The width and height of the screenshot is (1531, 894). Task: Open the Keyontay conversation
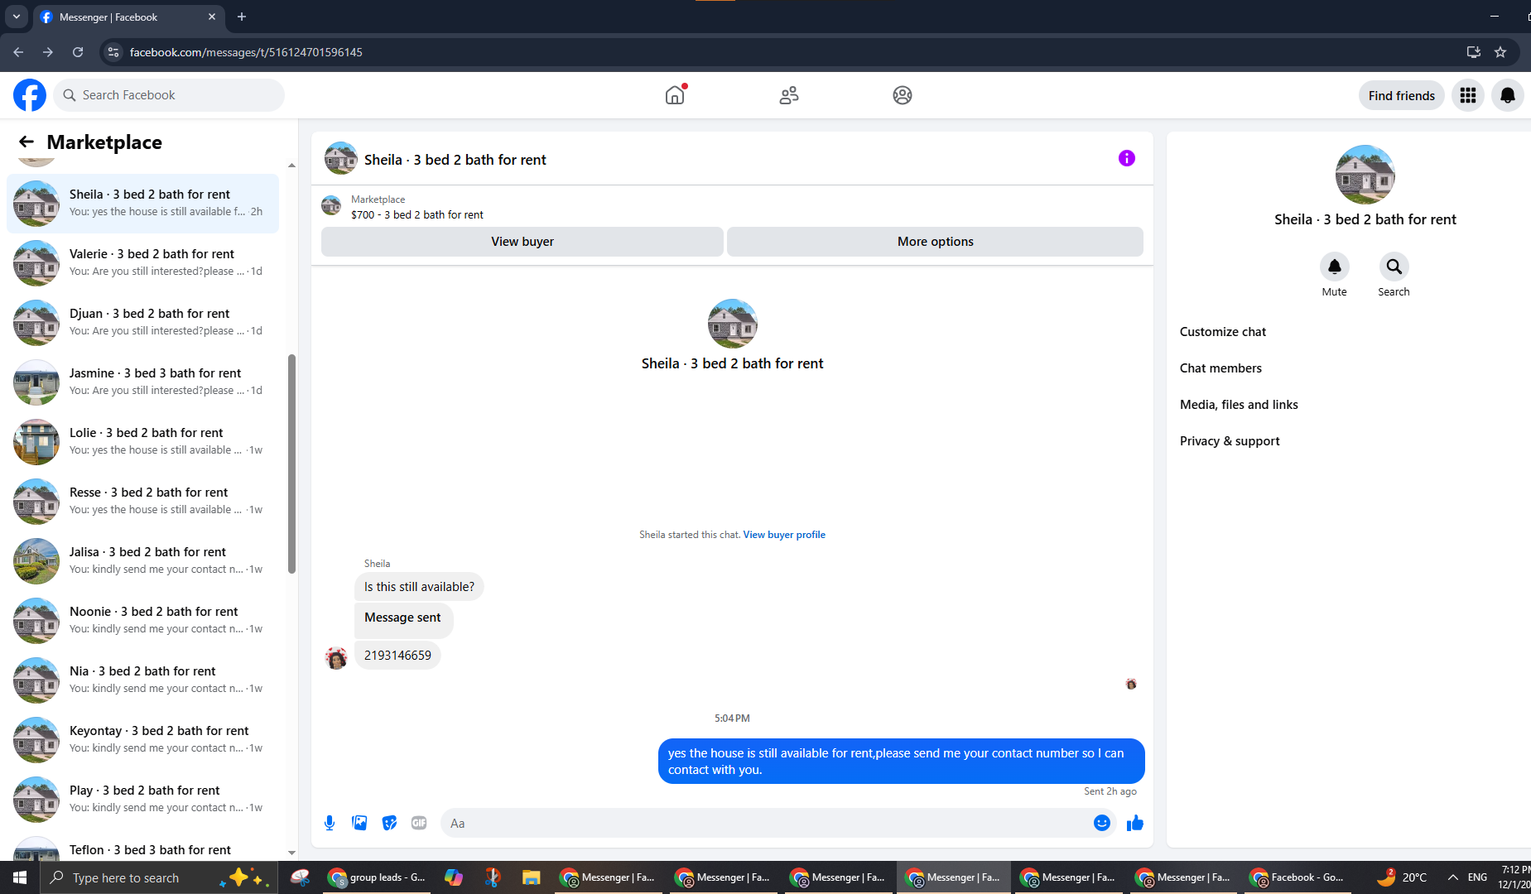click(x=142, y=739)
